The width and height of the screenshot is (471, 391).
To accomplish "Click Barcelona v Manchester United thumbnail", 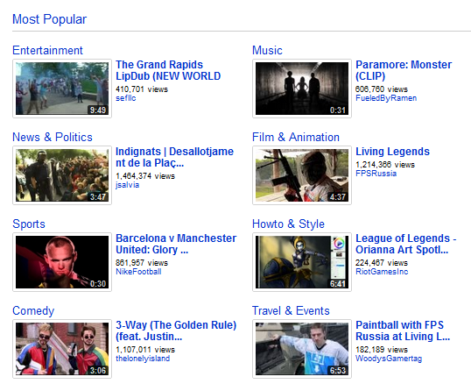I will (x=62, y=262).
